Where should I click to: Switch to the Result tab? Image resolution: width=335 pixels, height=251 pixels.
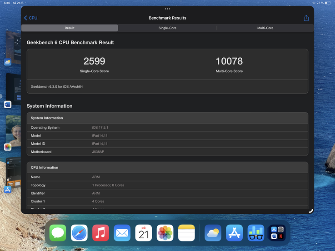point(70,28)
